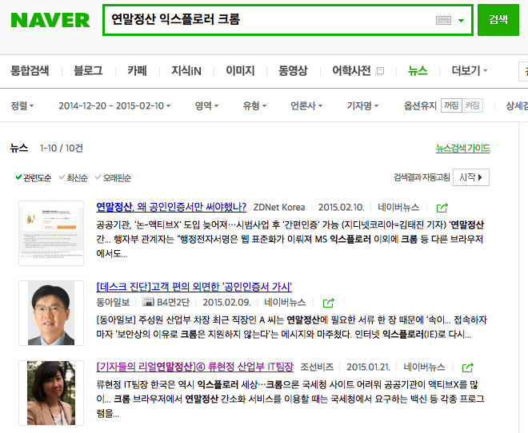Image resolution: width=528 pixels, height=433 pixels.
Task: Select 최신순 sort option
Action: (x=73, y=177)
